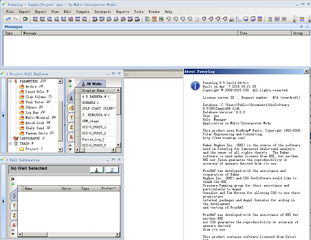The height and width of the screenshot is (240, 311).
Task: Click the Import TOPS toolbar icon
Action: [78, 19]
